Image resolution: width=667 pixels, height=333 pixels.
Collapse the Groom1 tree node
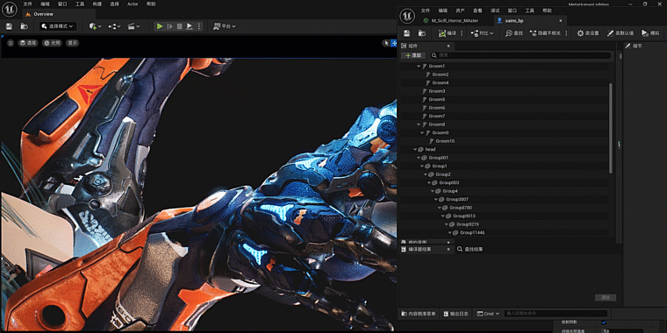[419, 67]
